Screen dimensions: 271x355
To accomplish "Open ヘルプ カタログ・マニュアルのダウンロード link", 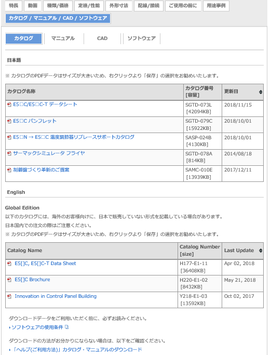I will [77, 350].
